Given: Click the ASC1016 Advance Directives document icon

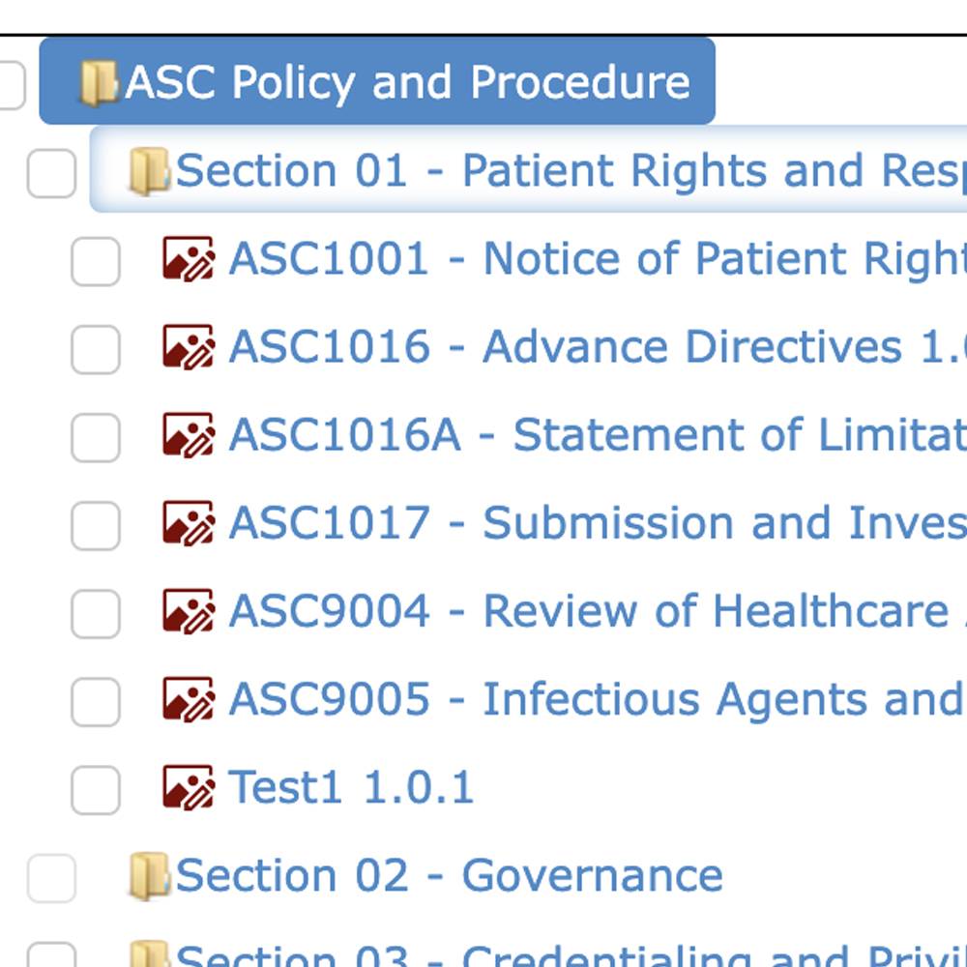Looking at the screenshot, I should 188,347.
